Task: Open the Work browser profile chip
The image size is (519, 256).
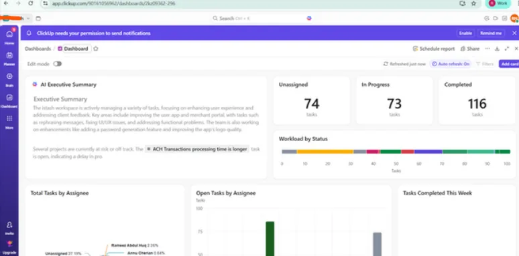Action: [498, 3]
